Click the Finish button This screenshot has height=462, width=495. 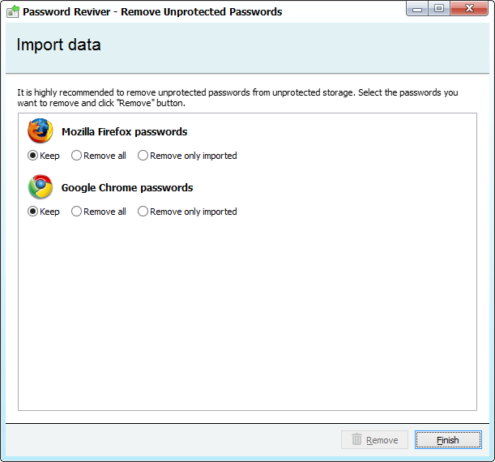pos(448,439)
